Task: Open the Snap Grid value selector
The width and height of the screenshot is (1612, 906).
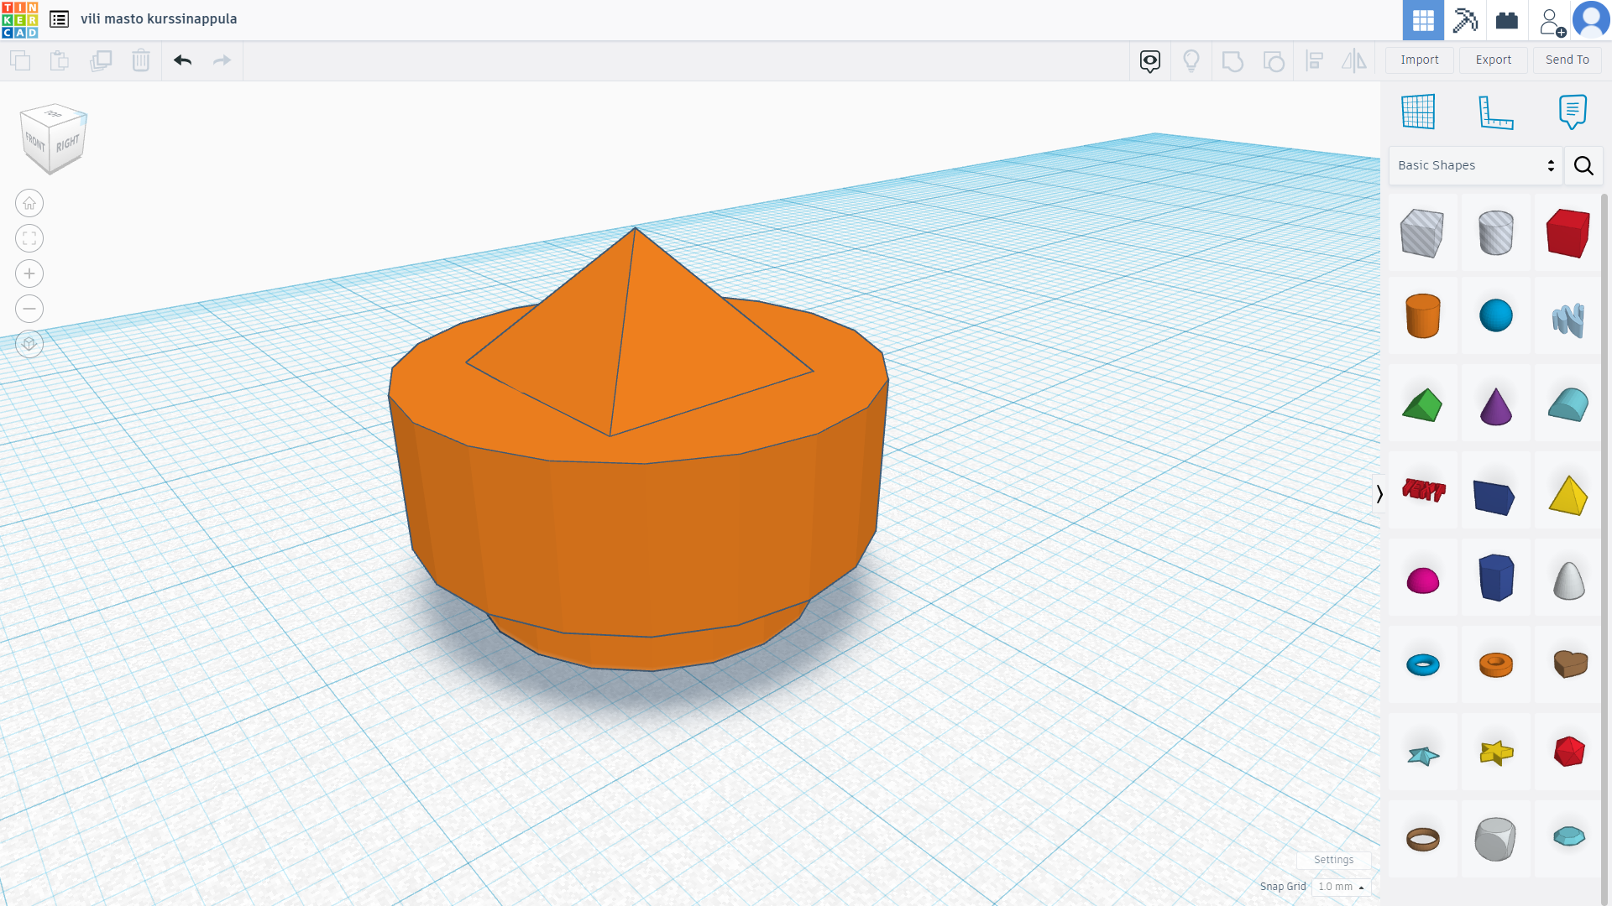Action: click(1340, 886)
